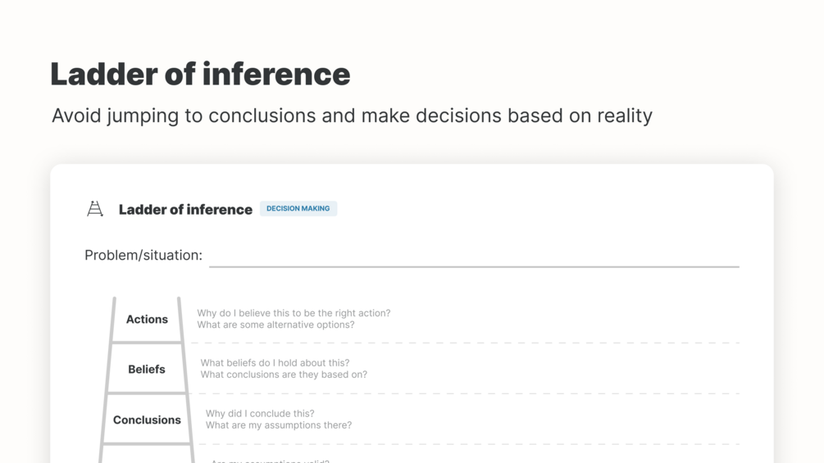Click the Problem/situation label
The height and width of the screenshot is (463, 824).
click(x=143, y=256)
